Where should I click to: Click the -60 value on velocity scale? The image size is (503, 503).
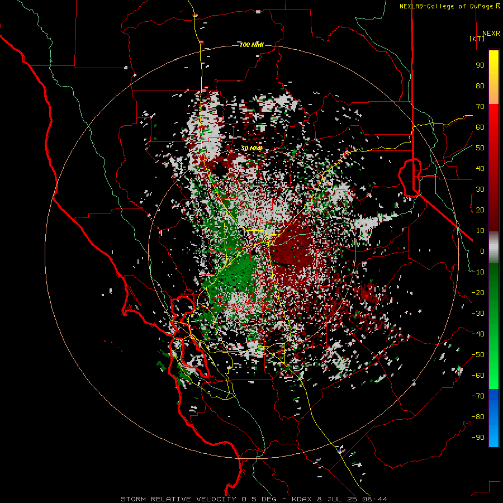tap(478, 376)
